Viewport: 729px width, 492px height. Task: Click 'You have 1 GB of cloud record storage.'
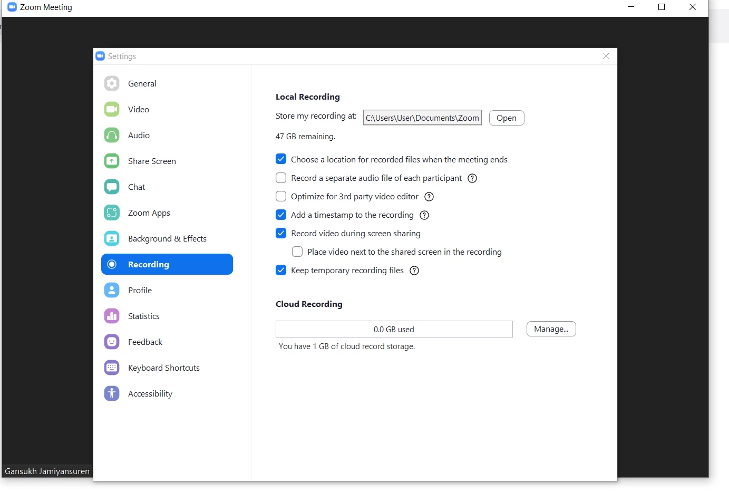pyautogui.click(x=347, y=346)
